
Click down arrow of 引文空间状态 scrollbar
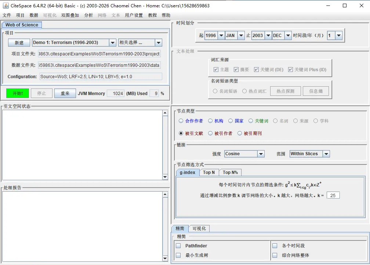tap(165, 177)
